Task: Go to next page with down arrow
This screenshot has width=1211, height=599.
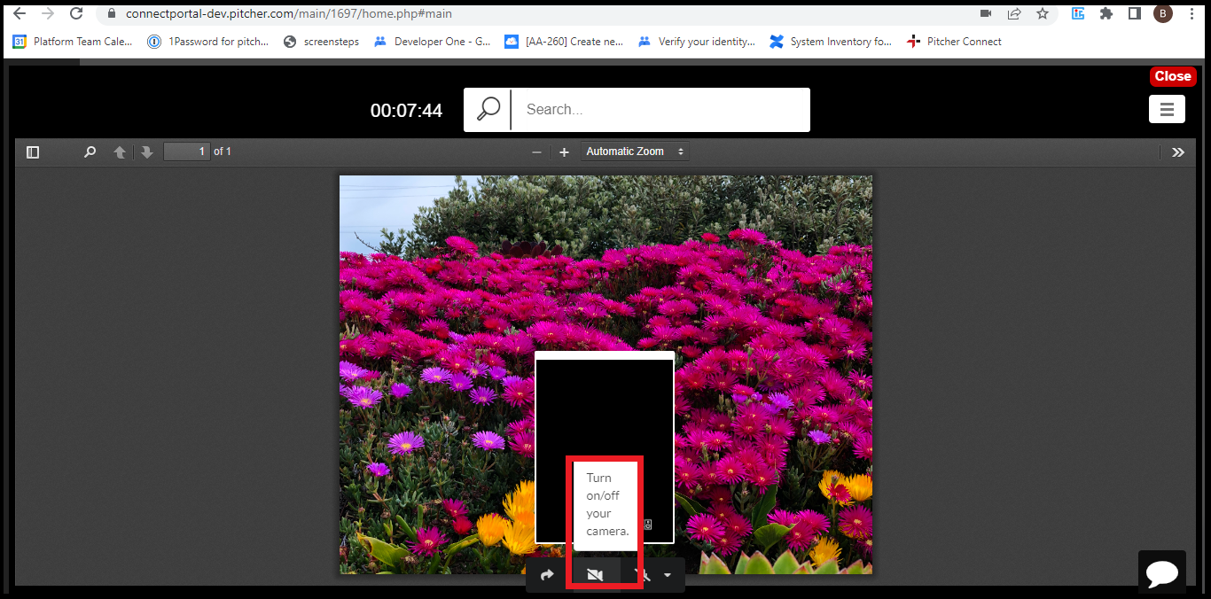Action: [147, 152]
